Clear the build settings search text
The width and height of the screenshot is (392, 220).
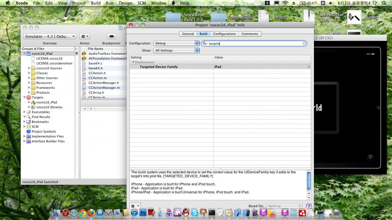(x=304, y=44)
